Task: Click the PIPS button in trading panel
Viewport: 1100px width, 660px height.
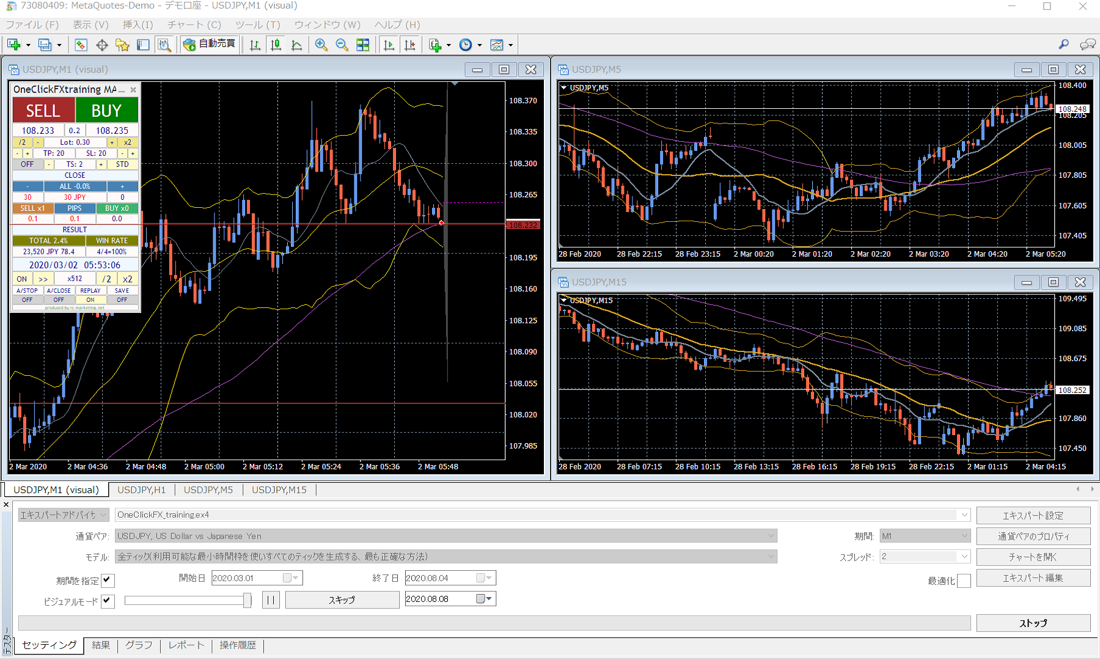Action: (x=75, y=208)
